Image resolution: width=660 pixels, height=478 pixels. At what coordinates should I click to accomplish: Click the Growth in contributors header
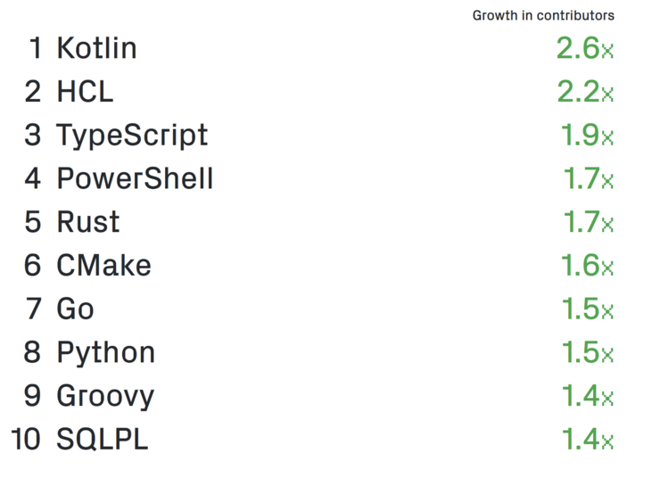pos(543,15)
